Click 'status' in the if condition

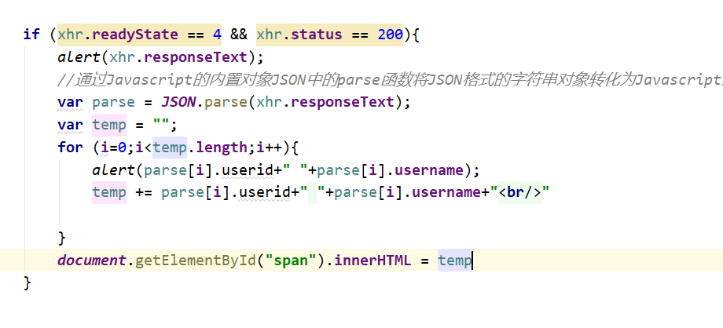pyautogui.click(x=316, y=35)
